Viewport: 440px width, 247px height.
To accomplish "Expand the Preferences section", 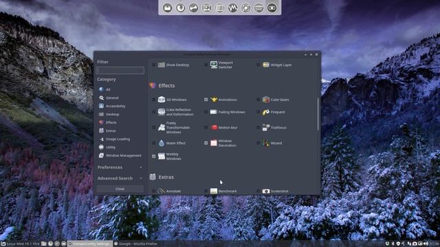I will 120,167.
